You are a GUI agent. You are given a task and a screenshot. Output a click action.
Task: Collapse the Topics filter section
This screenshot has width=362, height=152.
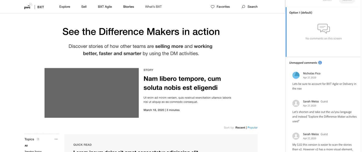56,139
